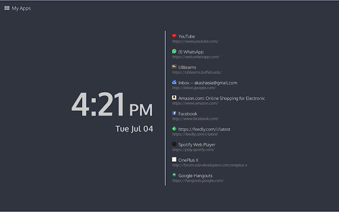Click the white OnePlus X favicon
The height and width of the screenshot is (212, 339).
(x=174, y=160)
